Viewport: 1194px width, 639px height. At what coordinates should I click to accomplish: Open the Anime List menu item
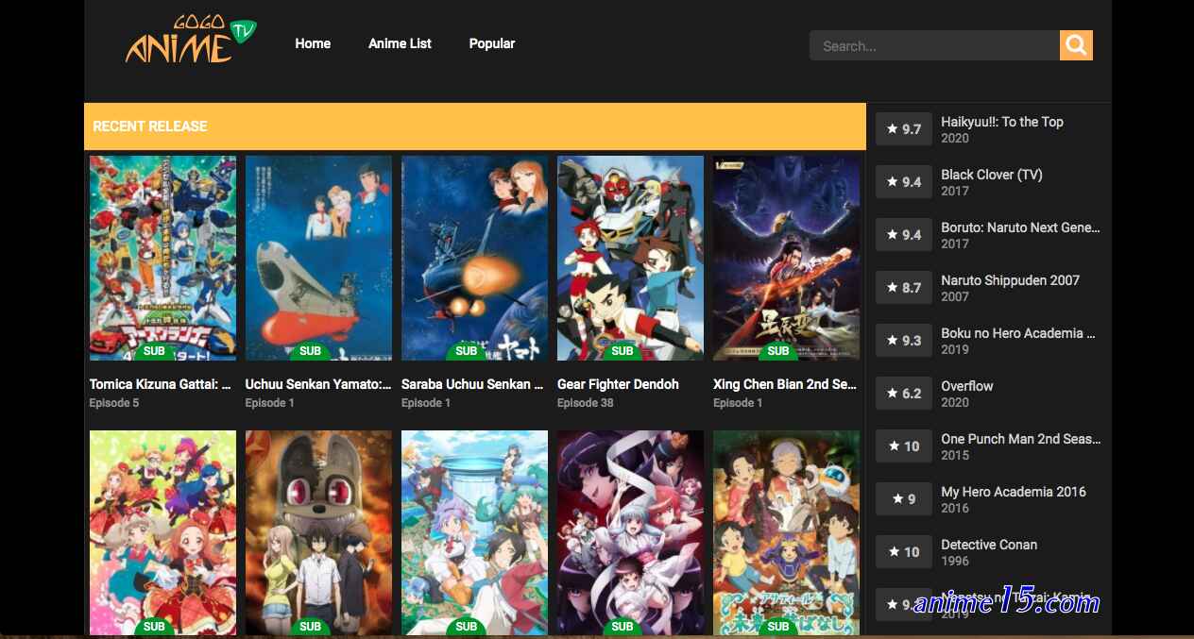click(x=400, y=43)
